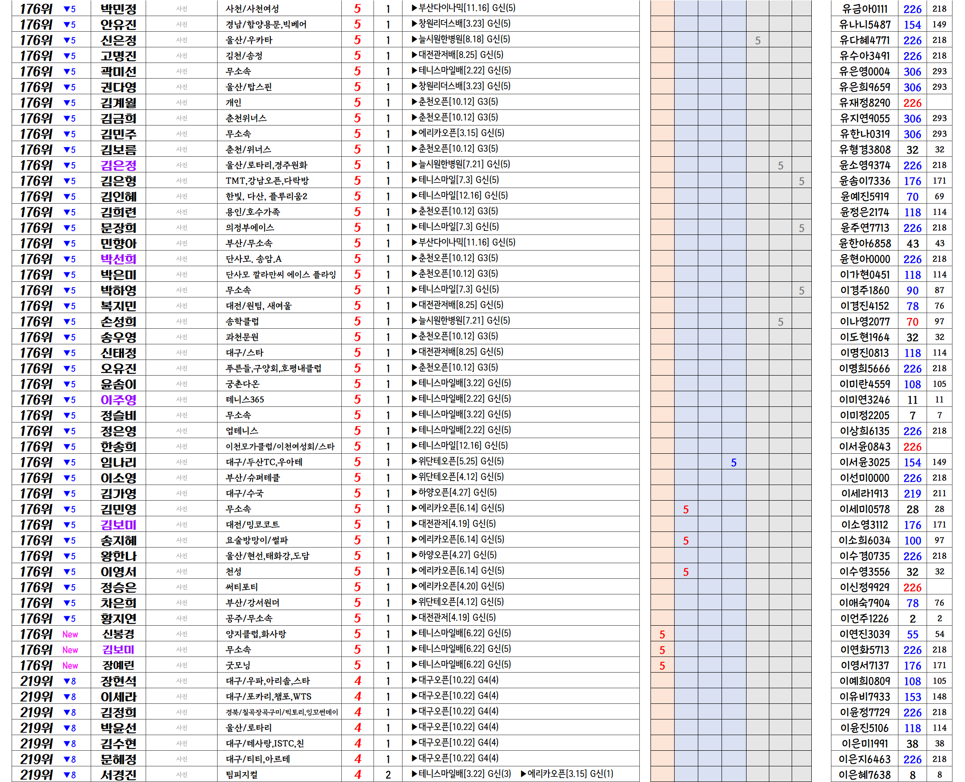Open the 사진 link in 이주영's row
This screenshot has width=965, height=782.
pyautogui.click(x=181, y=400)
